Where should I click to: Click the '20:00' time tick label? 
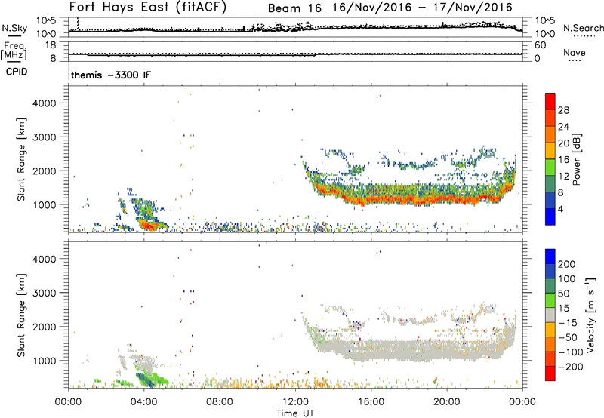click(x=447, y=402)
